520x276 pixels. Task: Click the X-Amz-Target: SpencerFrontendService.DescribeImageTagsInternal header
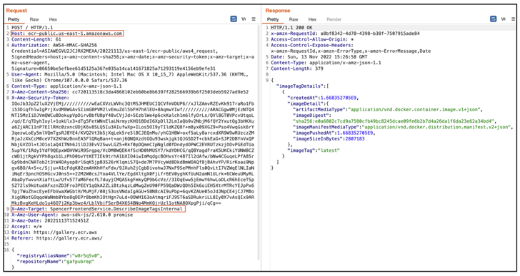(x=98, y=209)
